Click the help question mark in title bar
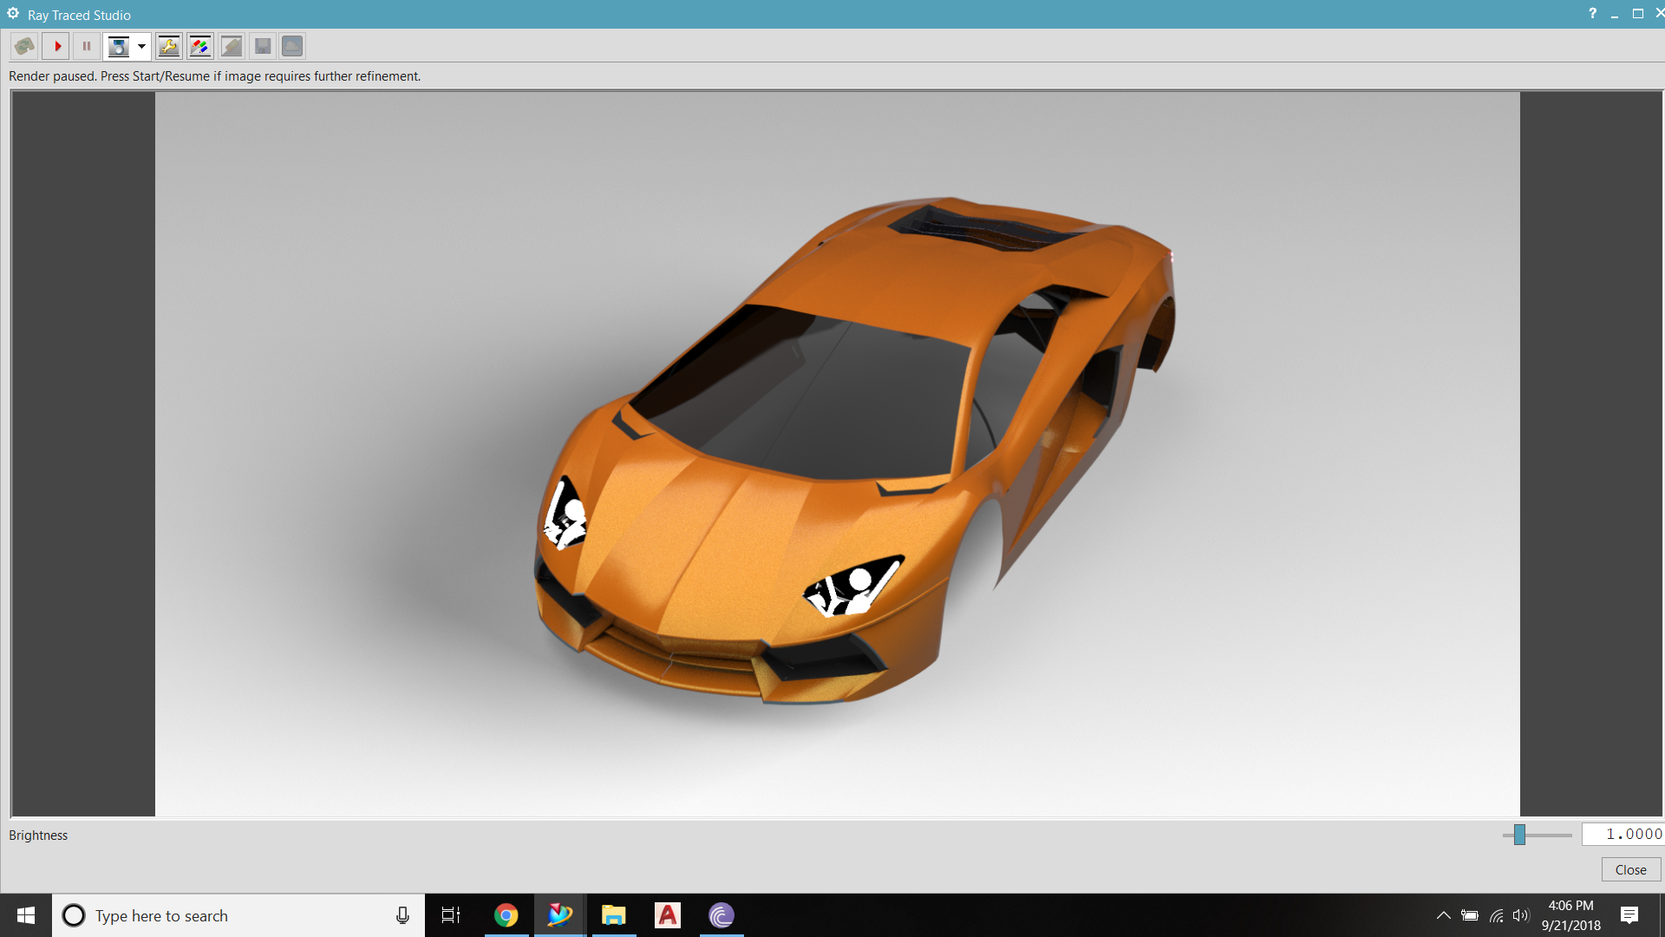The image size is (1665, 937). tap(1592, 14)
